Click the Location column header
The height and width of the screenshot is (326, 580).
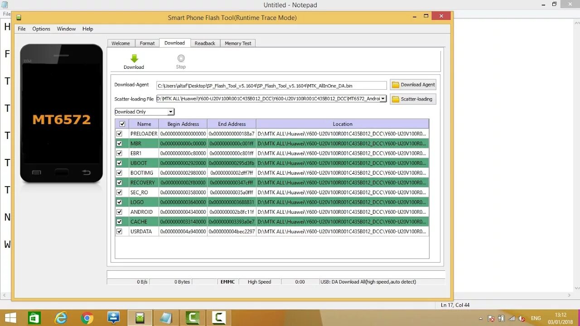pyautogui.click(x=343, y=124)
